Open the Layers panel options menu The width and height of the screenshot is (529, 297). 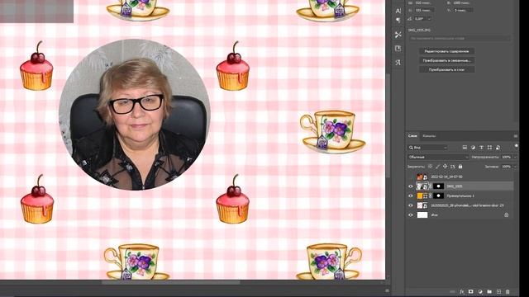pyautogui.click(x=515, y=136)
